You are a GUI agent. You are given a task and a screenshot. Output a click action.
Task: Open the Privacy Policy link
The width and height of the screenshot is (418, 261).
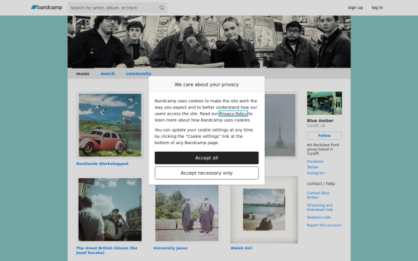pyautogui.click(x=233, y=113)
